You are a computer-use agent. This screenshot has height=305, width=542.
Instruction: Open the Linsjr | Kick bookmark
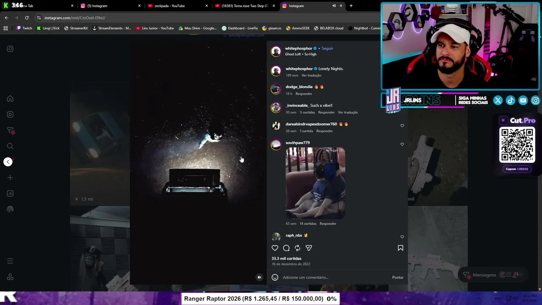click(x=48, y=28)
